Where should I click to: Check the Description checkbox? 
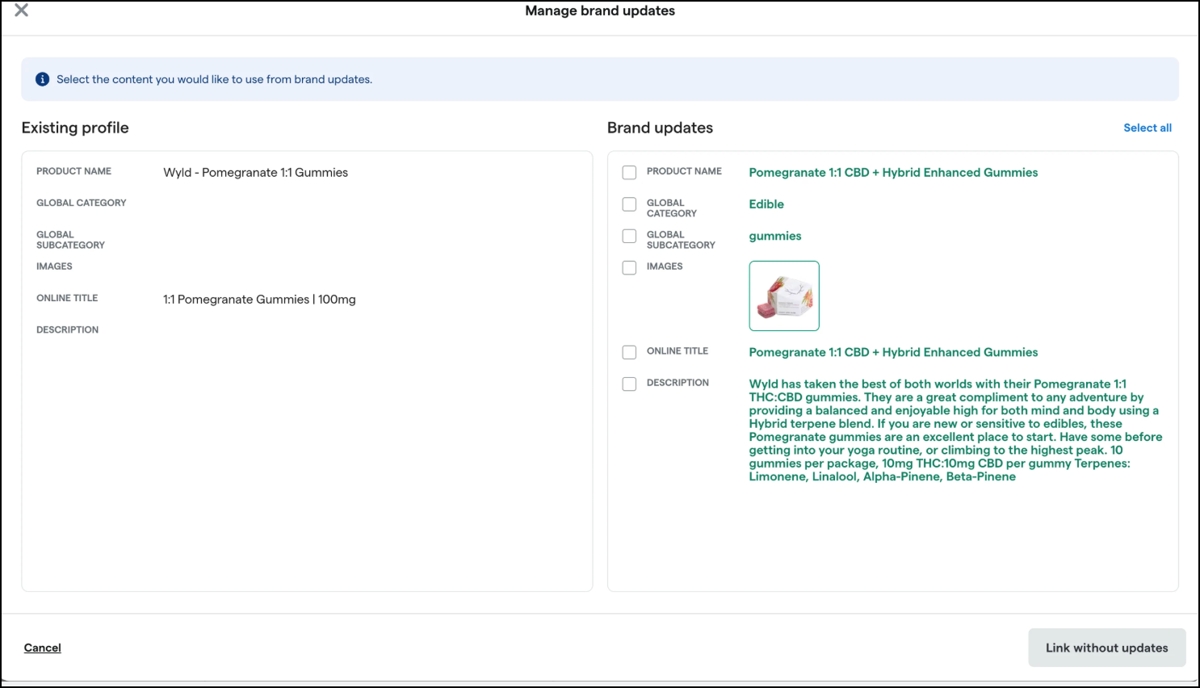(x=629, y=384)
